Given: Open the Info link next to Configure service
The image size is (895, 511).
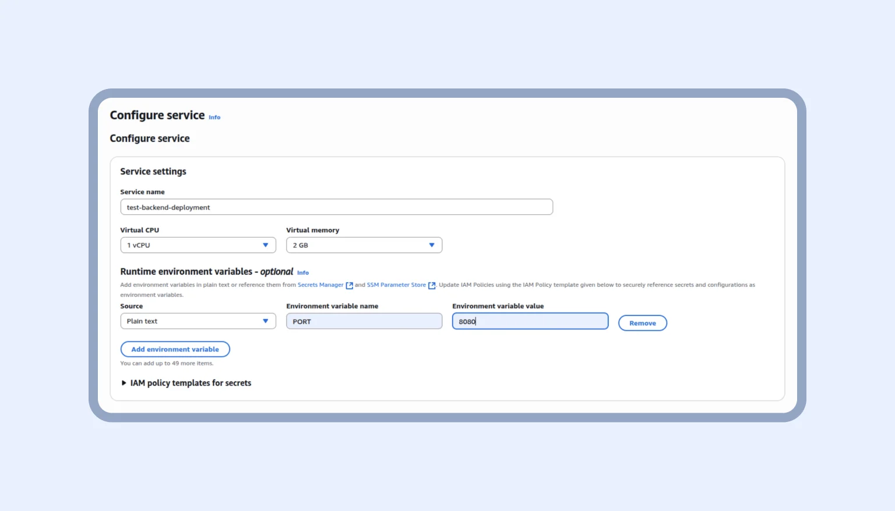Looking at the screenshot, I should [214, 117].
